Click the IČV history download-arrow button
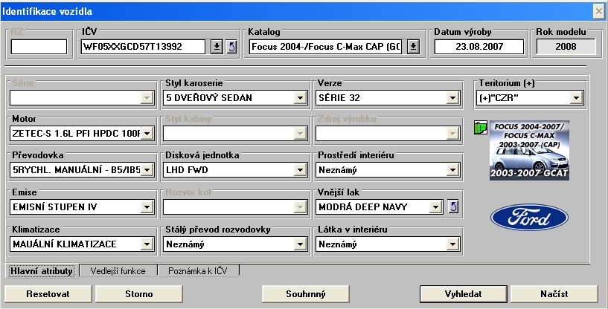This screenshot has height=309, width=608. point(217,47)
